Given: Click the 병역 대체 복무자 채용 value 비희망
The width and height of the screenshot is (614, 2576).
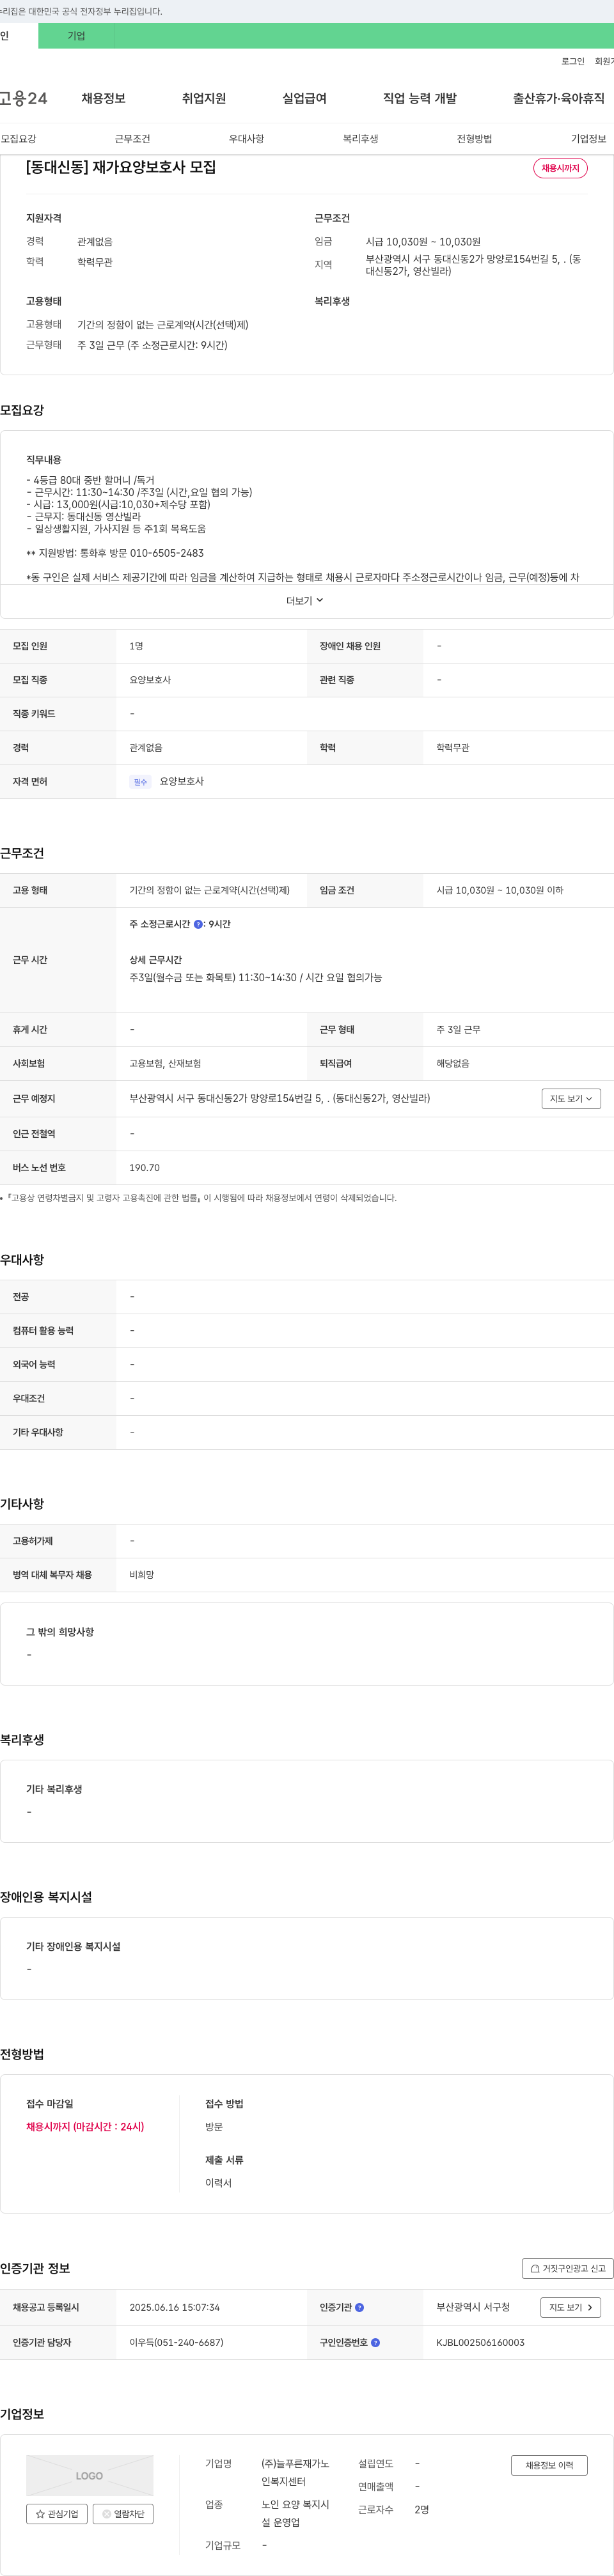Looking at the screenshot, I should coord(141,1575).
